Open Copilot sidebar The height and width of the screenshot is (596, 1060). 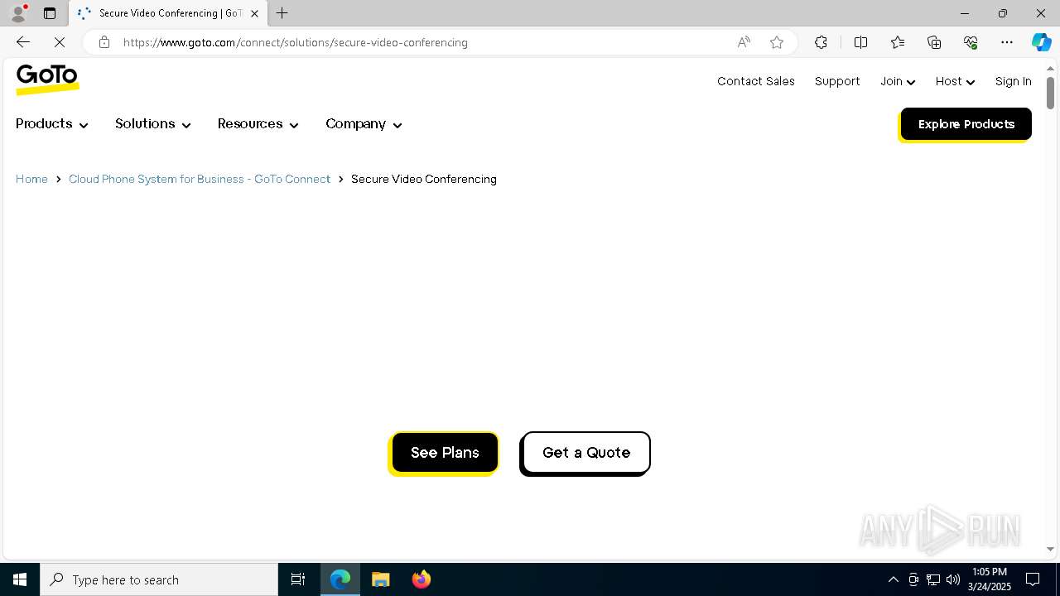(1041, 42)
